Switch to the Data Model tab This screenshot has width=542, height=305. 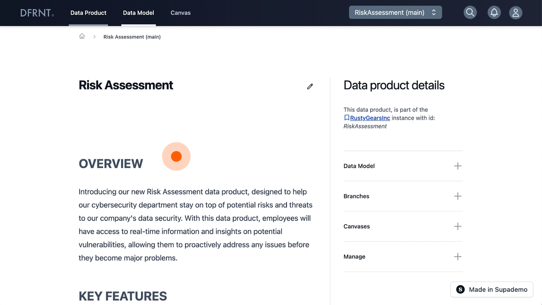[138, 13]
